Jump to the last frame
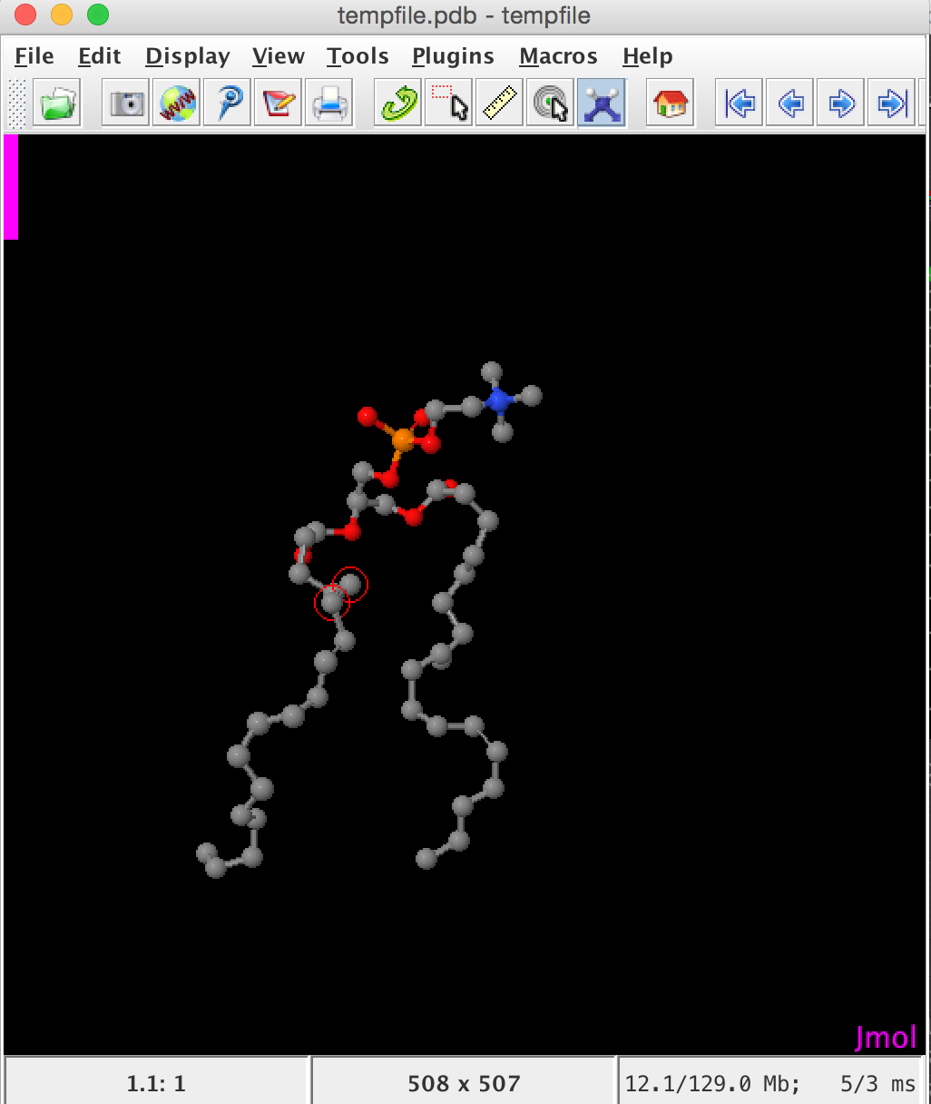931x1104 pixels. [890, 103]
